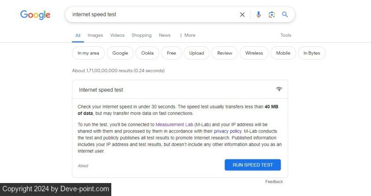Clear the search box text
This screenshot has height=196, width=371.
242,14
